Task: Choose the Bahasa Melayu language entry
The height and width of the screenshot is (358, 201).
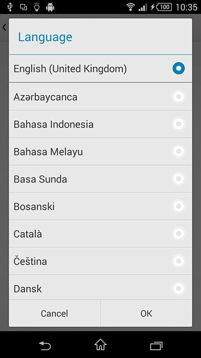Action: tap(100, 152)
